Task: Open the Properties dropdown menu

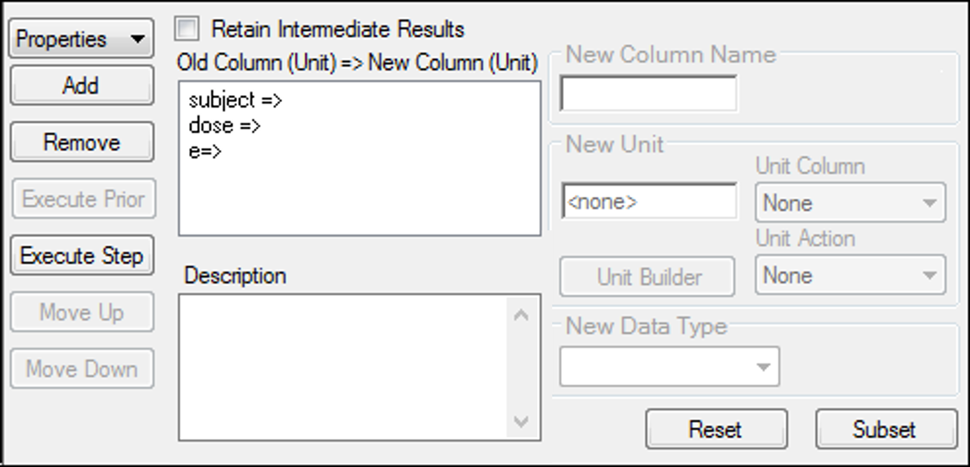Action: click(81, 39)
